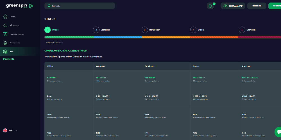
Task: Click the Sign In button
Action: click(x=257, y=6)
